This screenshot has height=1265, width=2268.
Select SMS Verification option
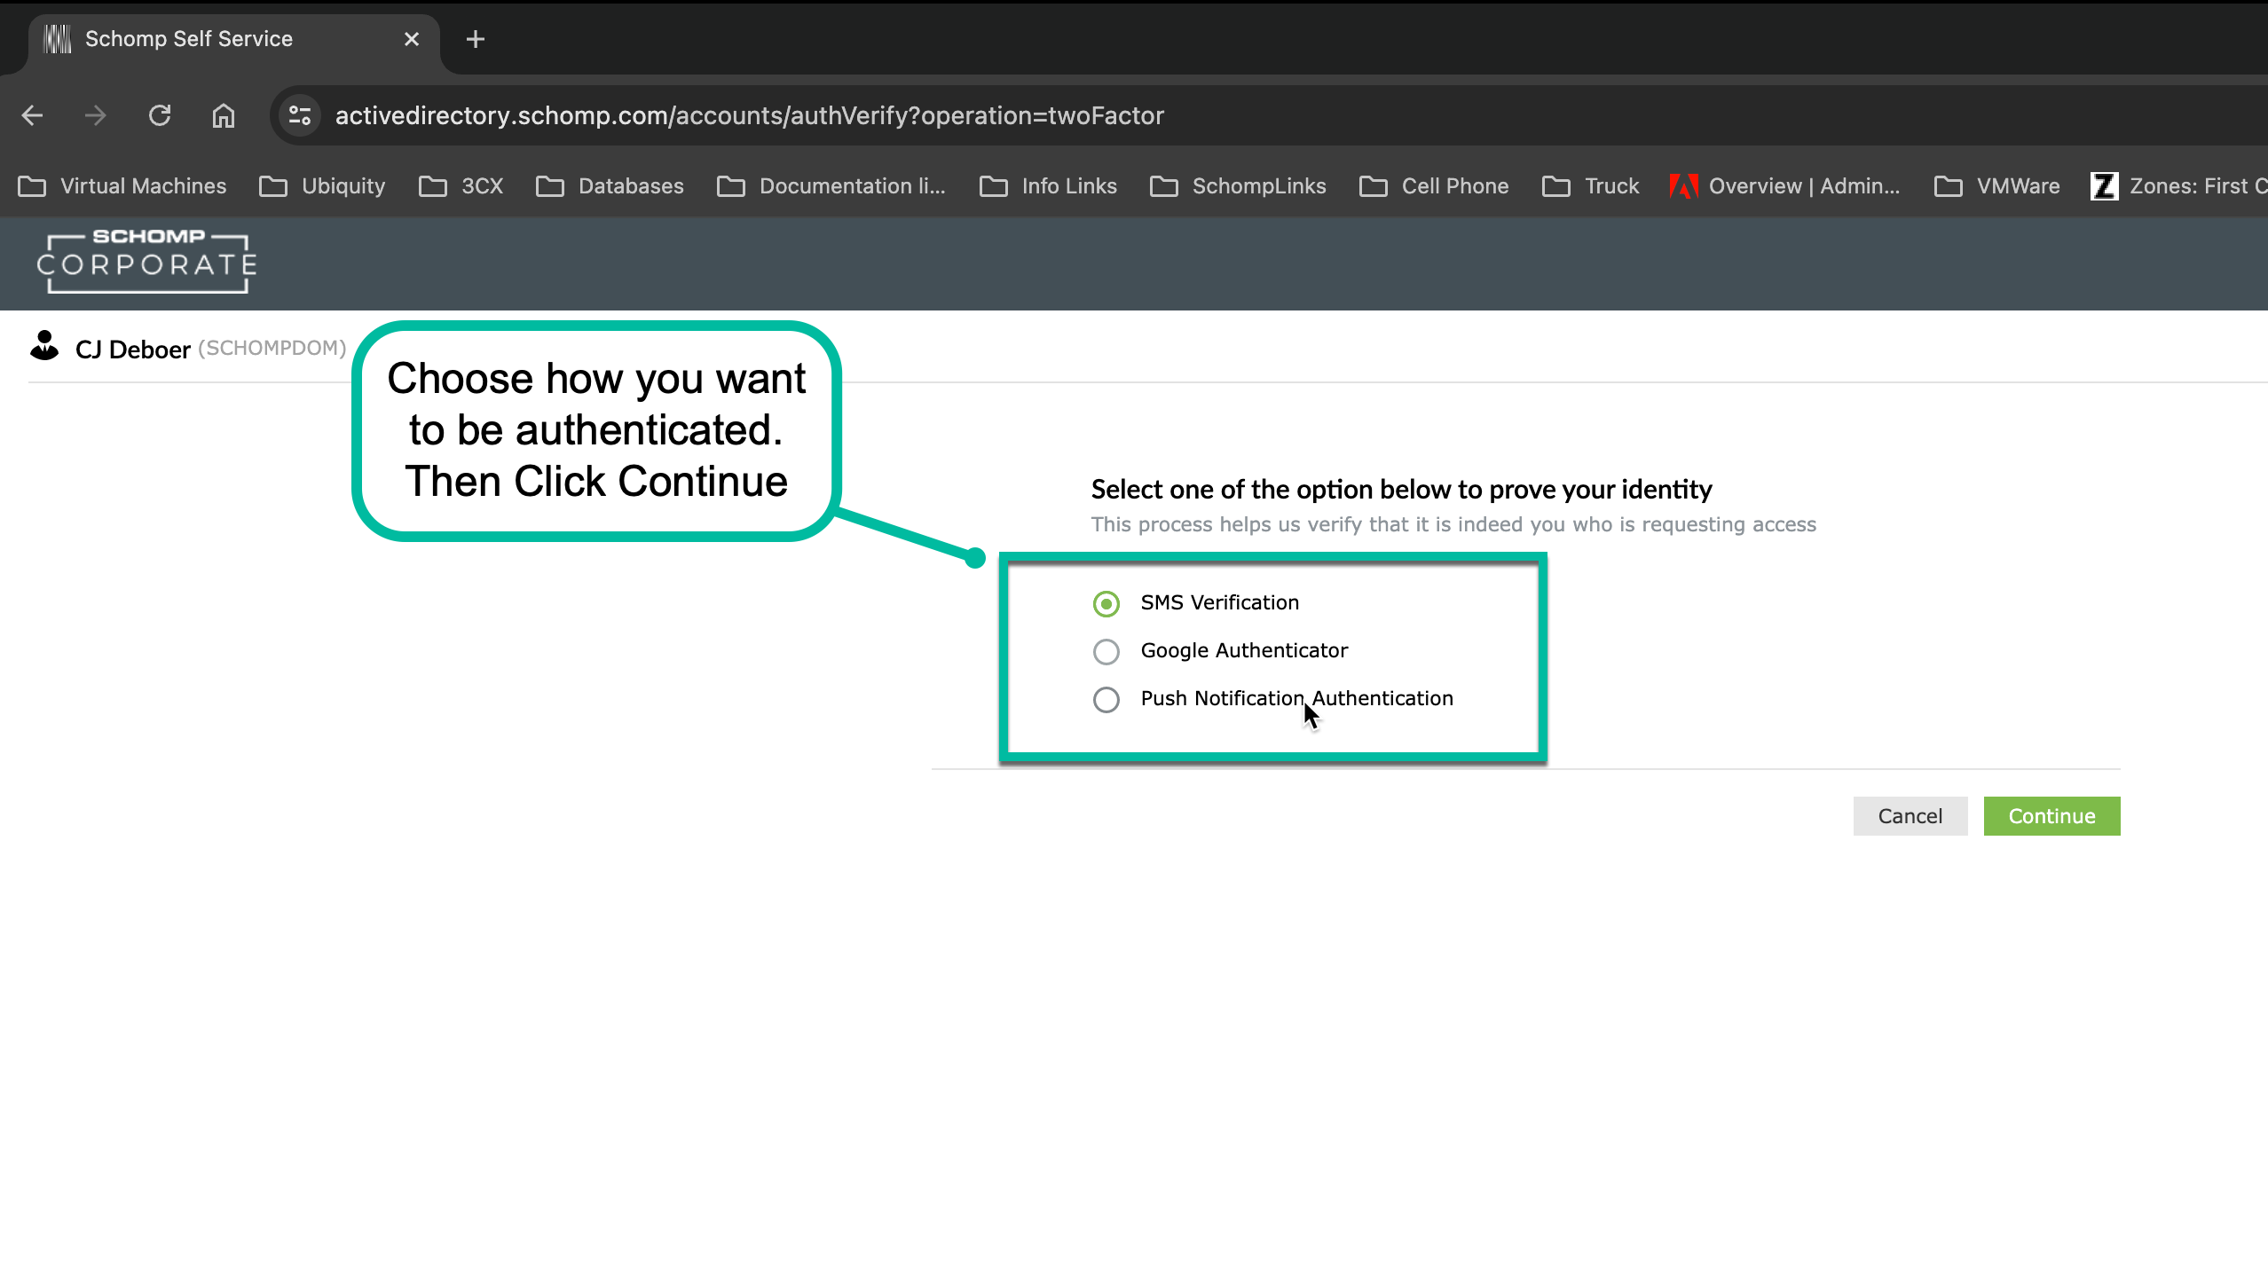tap(1106, 604)
